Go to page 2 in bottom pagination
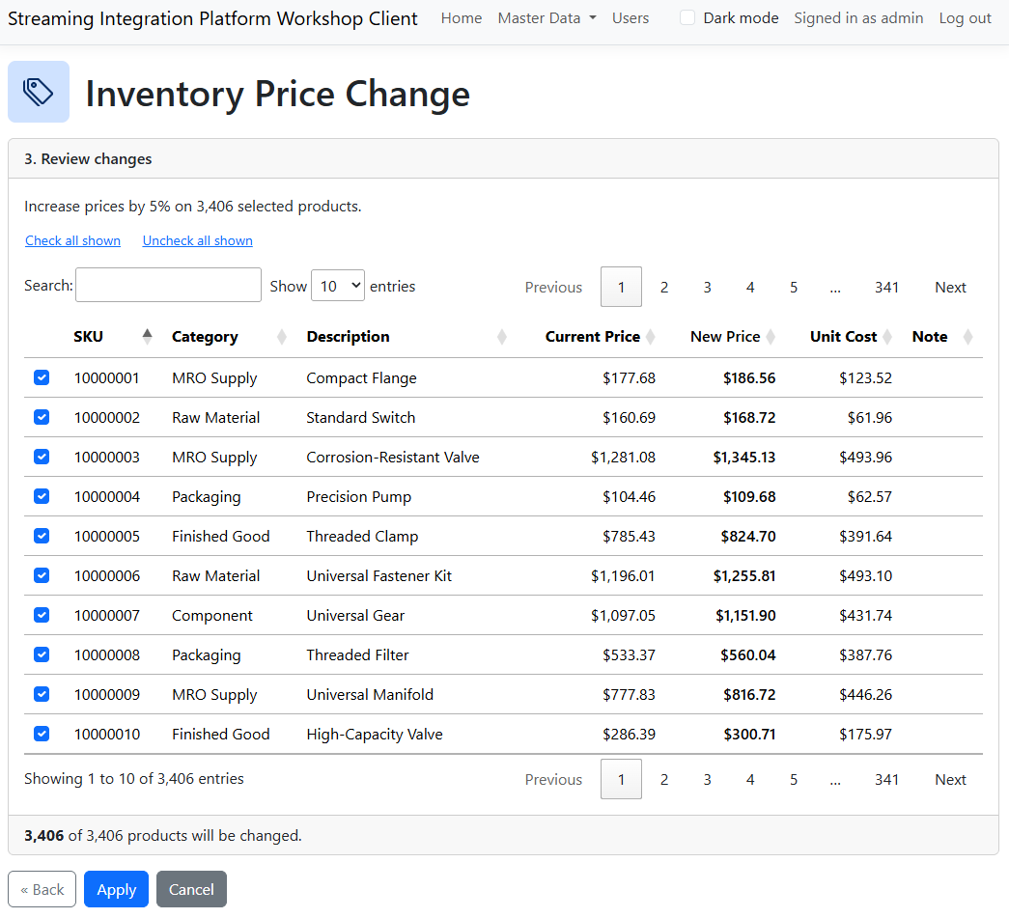This screenshot has width=1009, height=918. [664, 779]
